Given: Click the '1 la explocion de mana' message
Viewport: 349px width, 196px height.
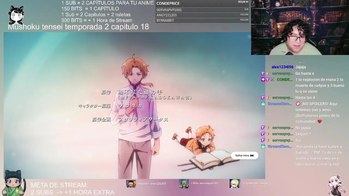Looking at the screenshot, I should (320, 85).
